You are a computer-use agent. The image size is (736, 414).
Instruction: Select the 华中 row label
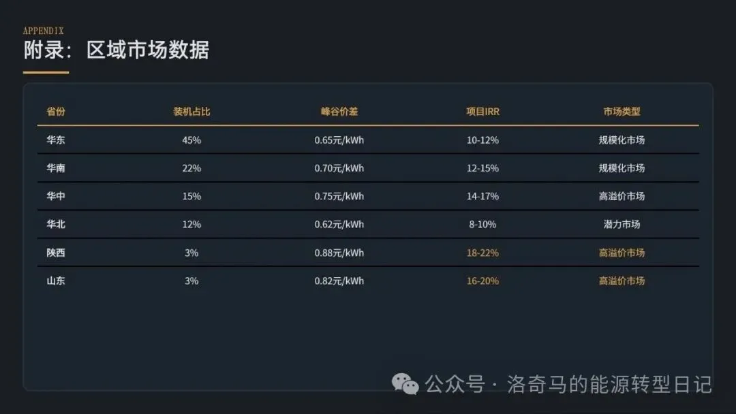pos(56,196)
